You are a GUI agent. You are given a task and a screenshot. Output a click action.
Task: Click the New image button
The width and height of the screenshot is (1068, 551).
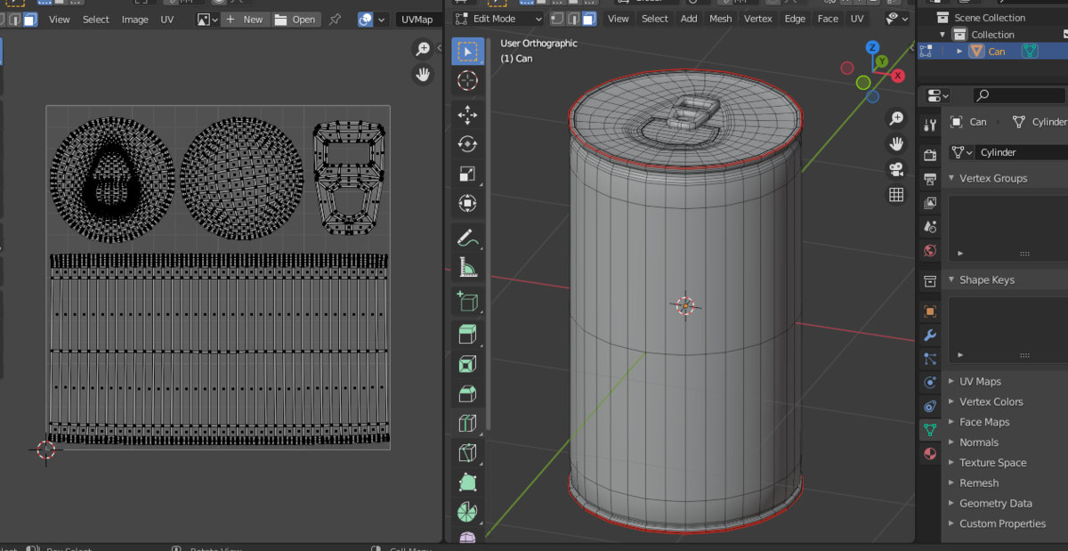click(x=245, y=19)
